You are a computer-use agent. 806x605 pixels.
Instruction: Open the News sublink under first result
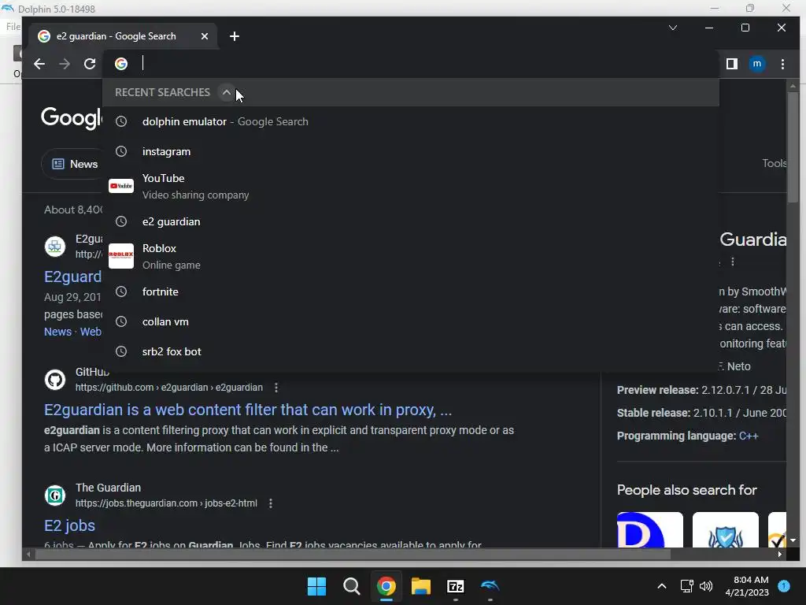pyautogui.click(x=57, y=332)
